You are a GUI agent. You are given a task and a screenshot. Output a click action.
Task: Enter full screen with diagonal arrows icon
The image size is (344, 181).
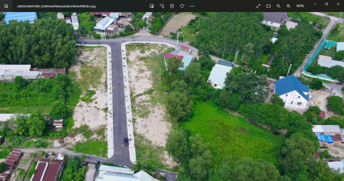coord(258,6)
